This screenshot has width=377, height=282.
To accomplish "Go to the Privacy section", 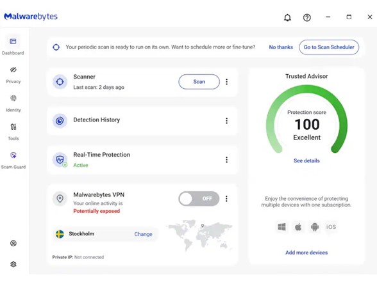I will (13, 75).
